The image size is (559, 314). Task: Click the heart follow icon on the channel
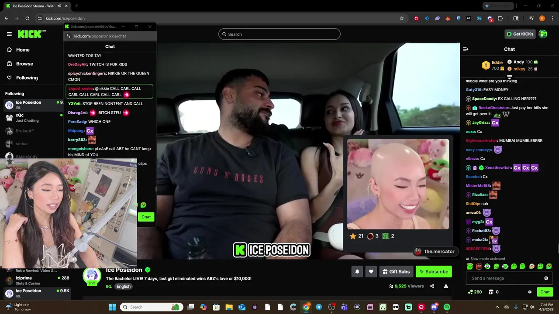pos(371,272)
